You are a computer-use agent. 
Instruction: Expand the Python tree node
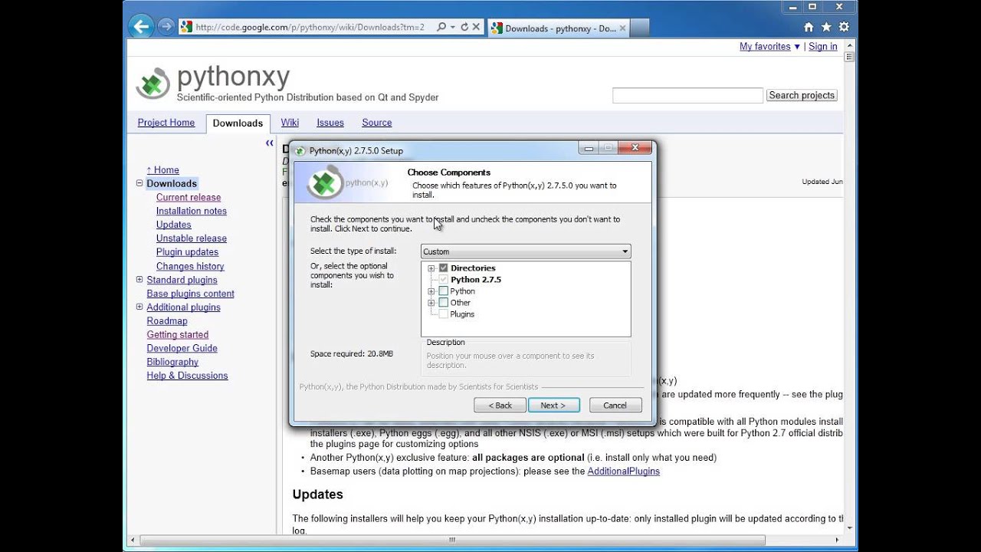431,291
